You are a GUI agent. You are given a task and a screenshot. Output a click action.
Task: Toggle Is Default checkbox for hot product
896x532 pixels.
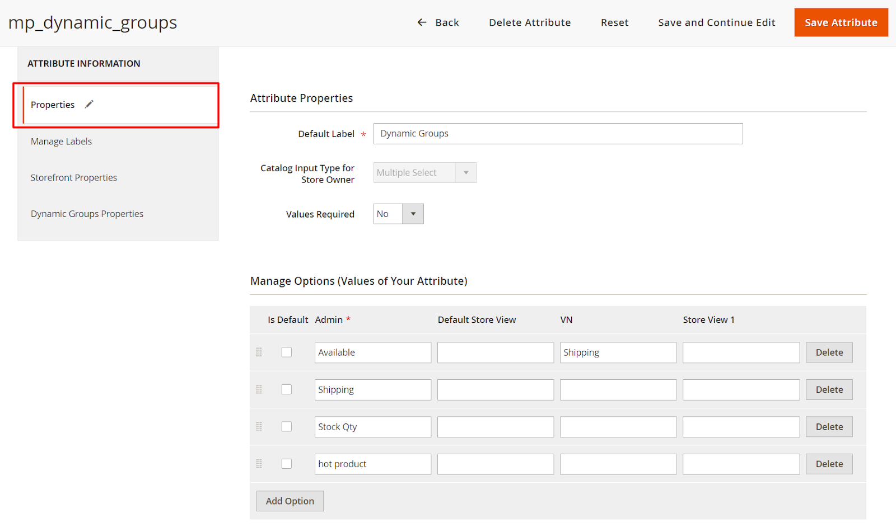(x=287, y=464)
